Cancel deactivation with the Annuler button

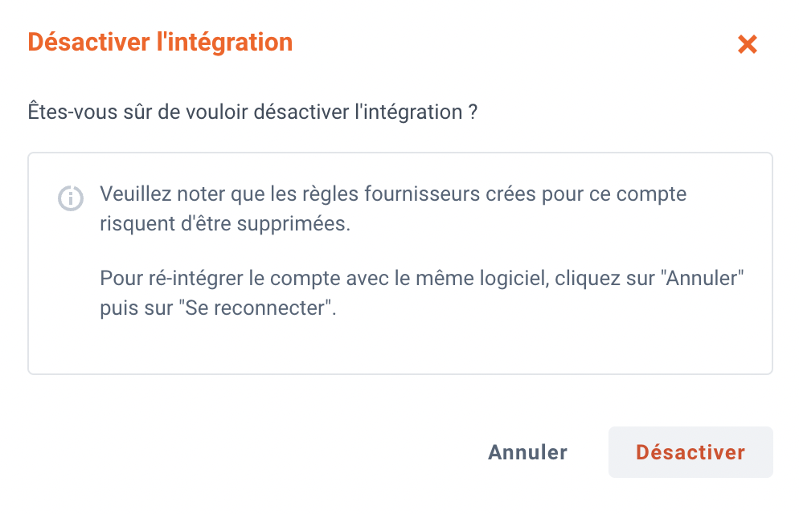coord(527,452)
